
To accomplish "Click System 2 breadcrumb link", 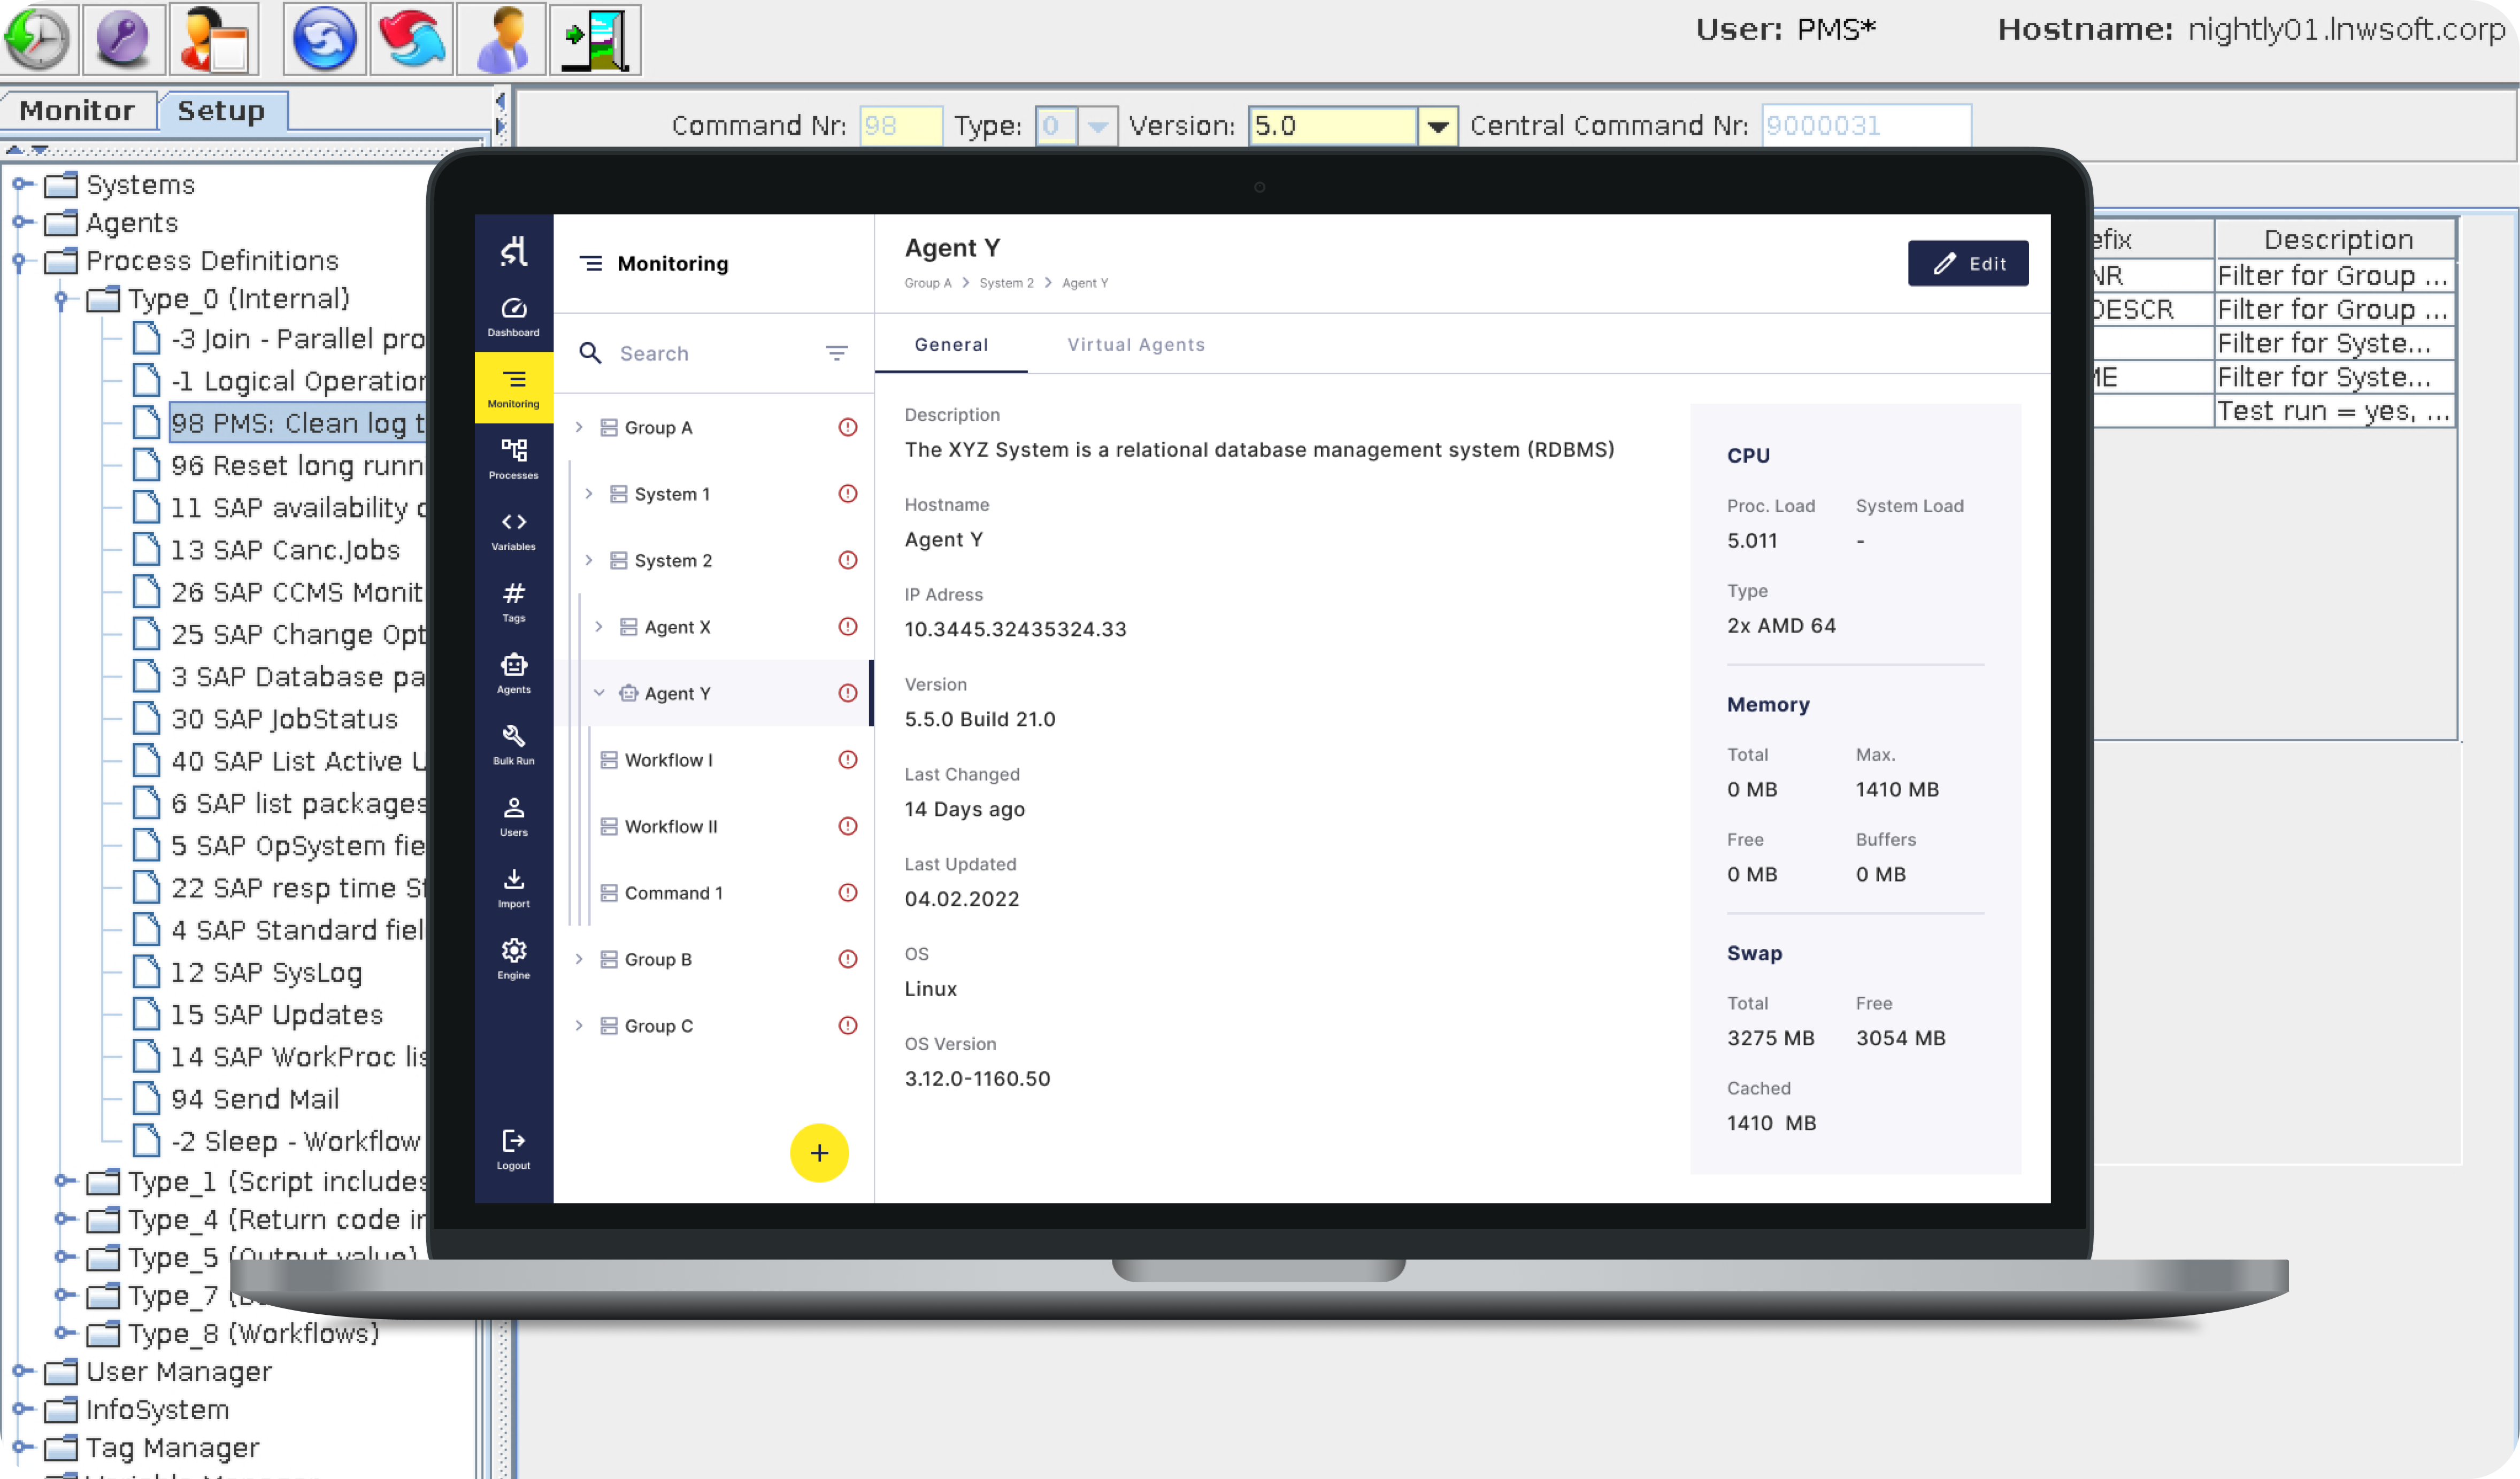I will click(x=1006, y=283).
